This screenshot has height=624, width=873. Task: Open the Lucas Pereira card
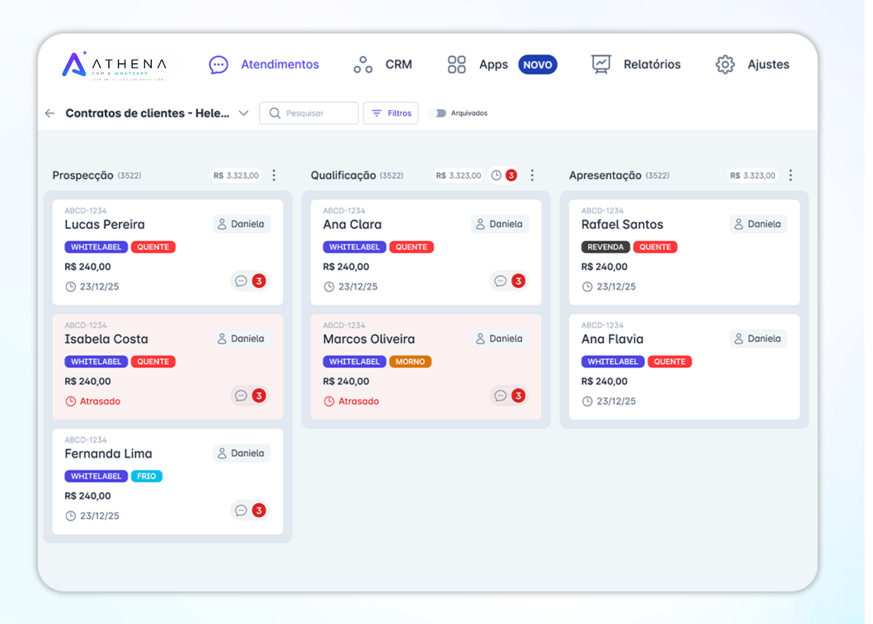coord(168,252)
